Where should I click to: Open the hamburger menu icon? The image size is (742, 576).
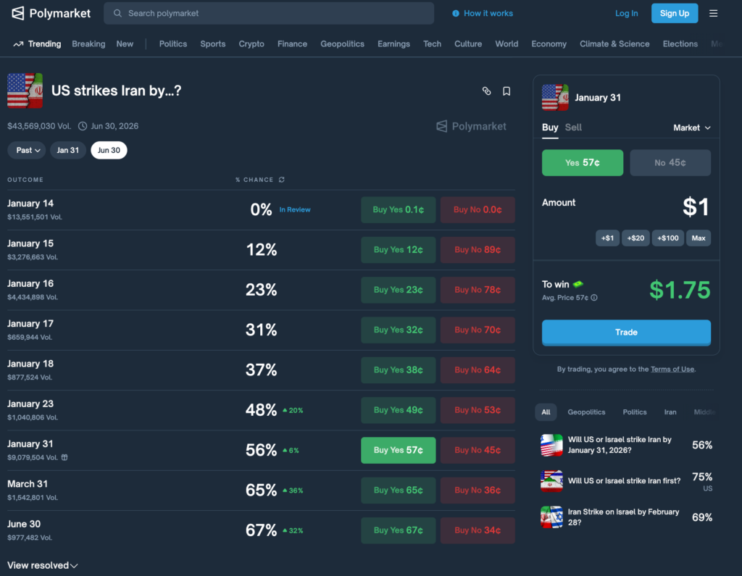click(x=714, y=13)
